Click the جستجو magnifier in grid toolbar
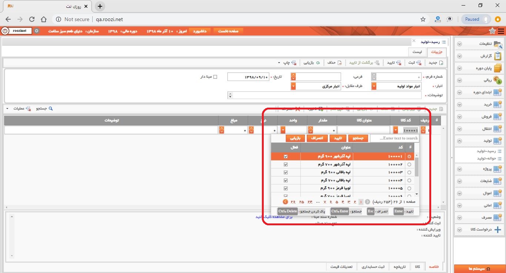 click(51, 109)
